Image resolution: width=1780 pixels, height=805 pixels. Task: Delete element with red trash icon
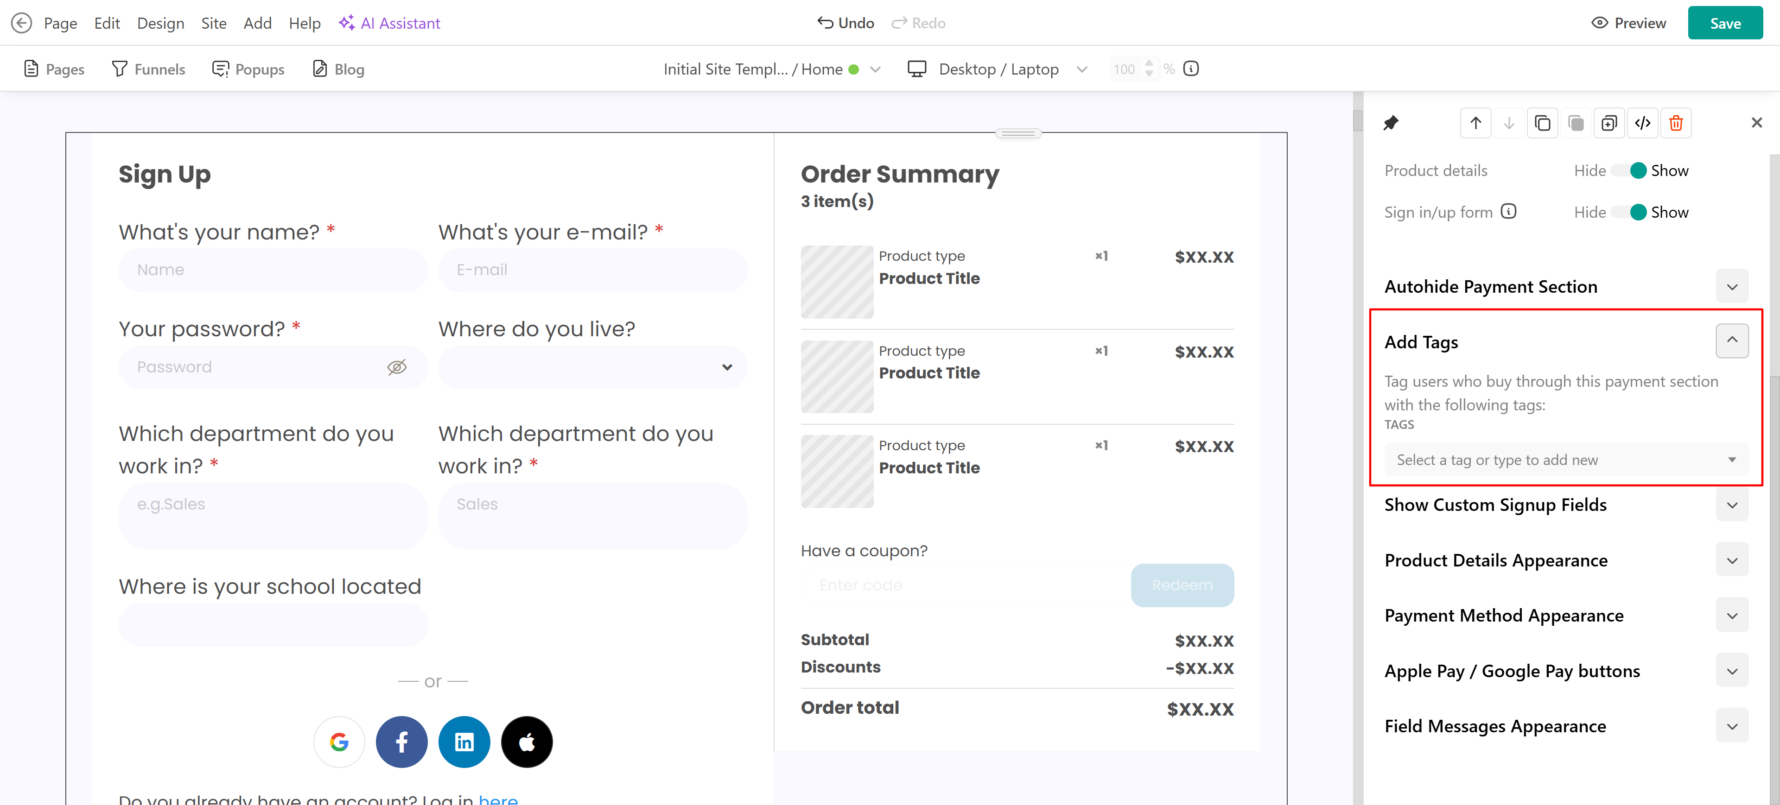point(1676,123)
